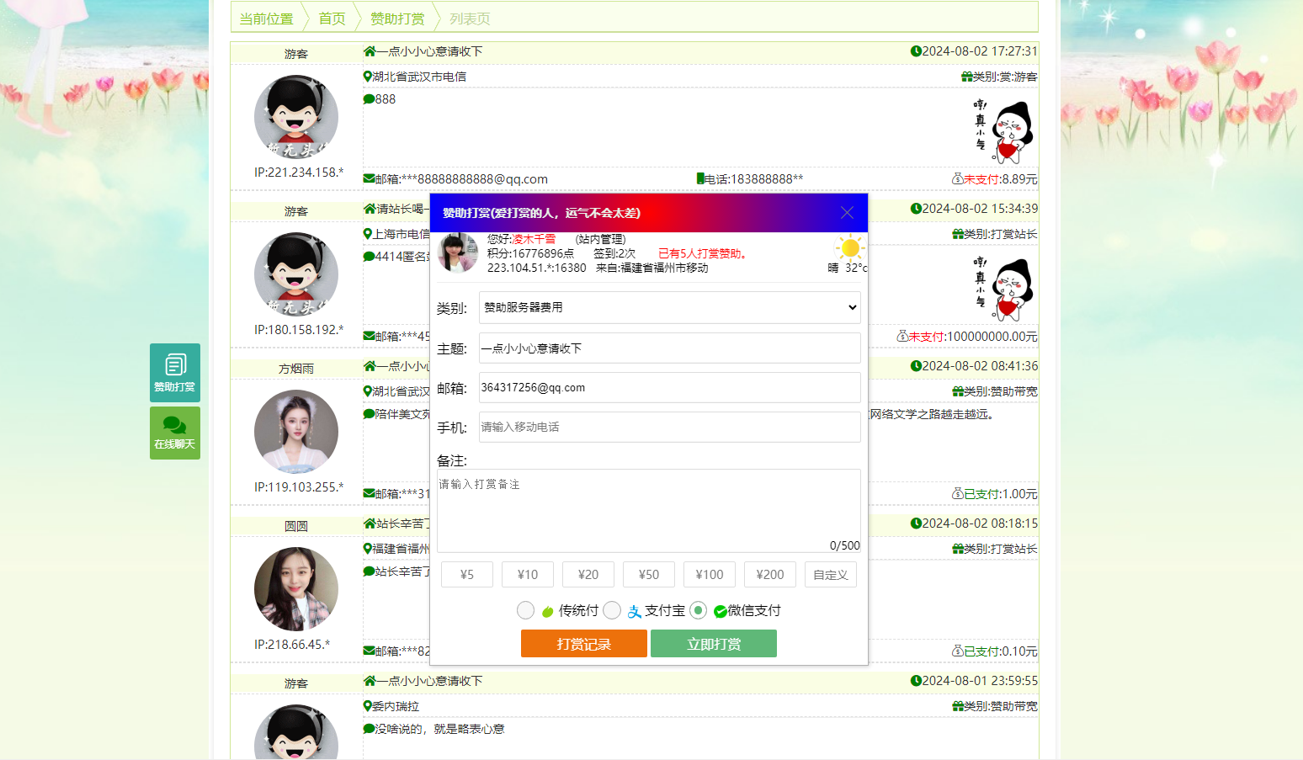
Task: Focus the 备注 remarks textarea
Action: point(649,511)
